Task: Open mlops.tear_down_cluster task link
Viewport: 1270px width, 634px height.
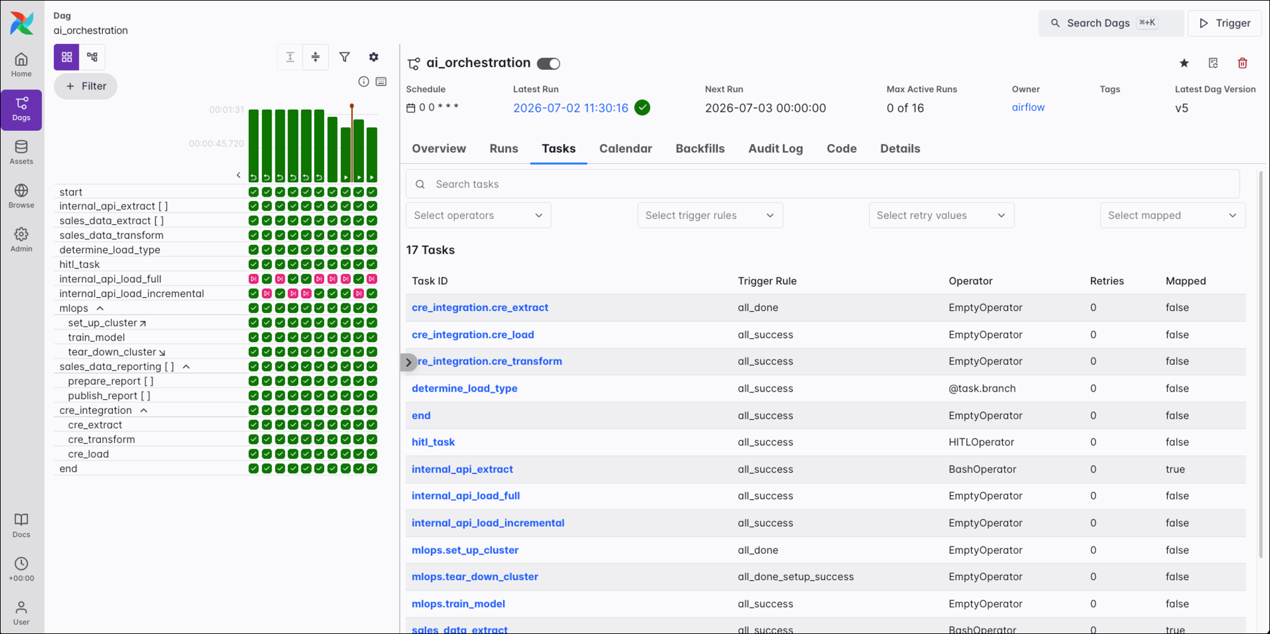Action: [475, 576]
